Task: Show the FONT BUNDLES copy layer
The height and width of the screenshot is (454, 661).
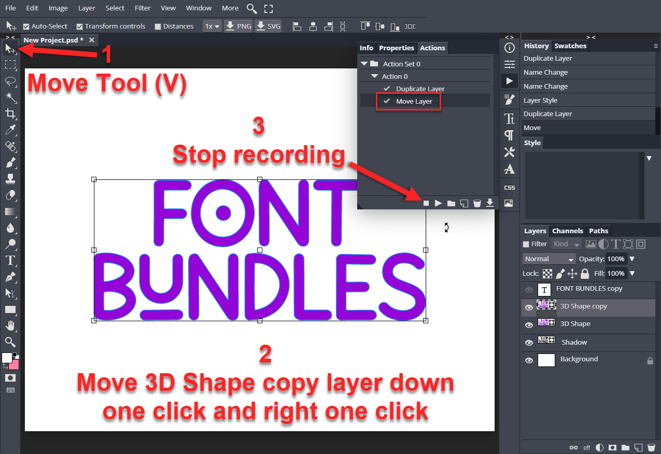Action: (528, 289)
